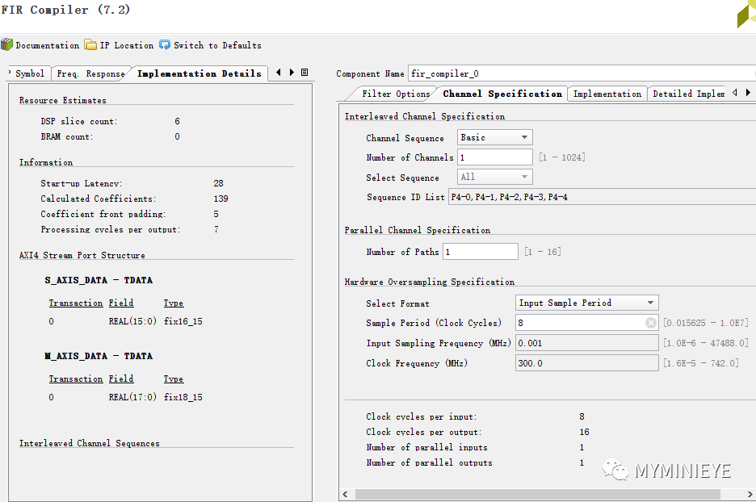The height and width of the screenshot is (502, 756).
Task: Open Channel Sequence dropdown
Action: pyautogui.click(x=494, y=137)
